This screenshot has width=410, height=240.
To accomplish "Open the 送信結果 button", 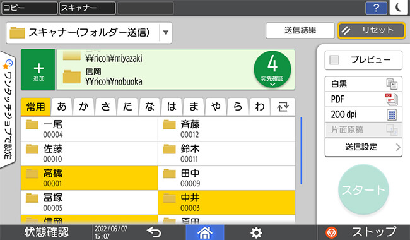I will (x=300, y=30).
